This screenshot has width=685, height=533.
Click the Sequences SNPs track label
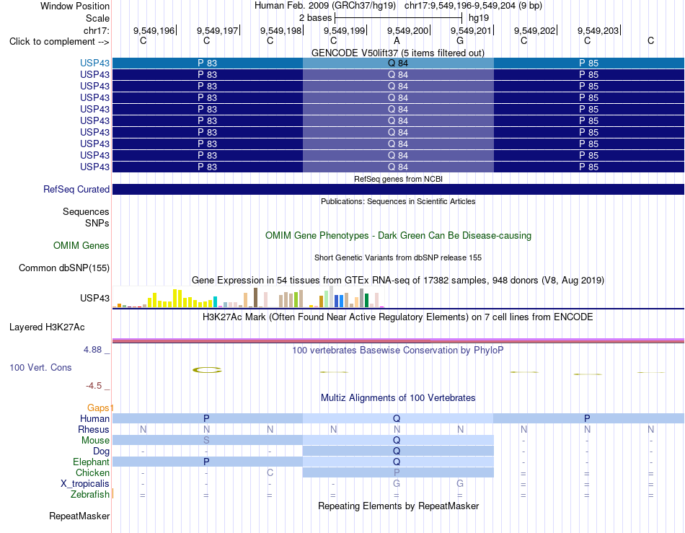pos(86,217)
